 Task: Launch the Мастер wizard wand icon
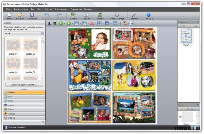point(134,15)
